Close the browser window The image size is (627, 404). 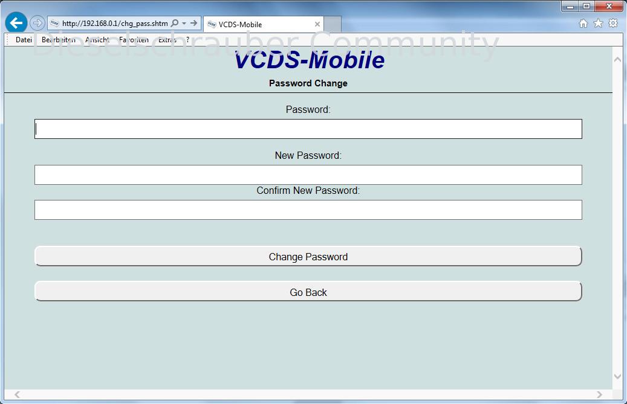609,7
